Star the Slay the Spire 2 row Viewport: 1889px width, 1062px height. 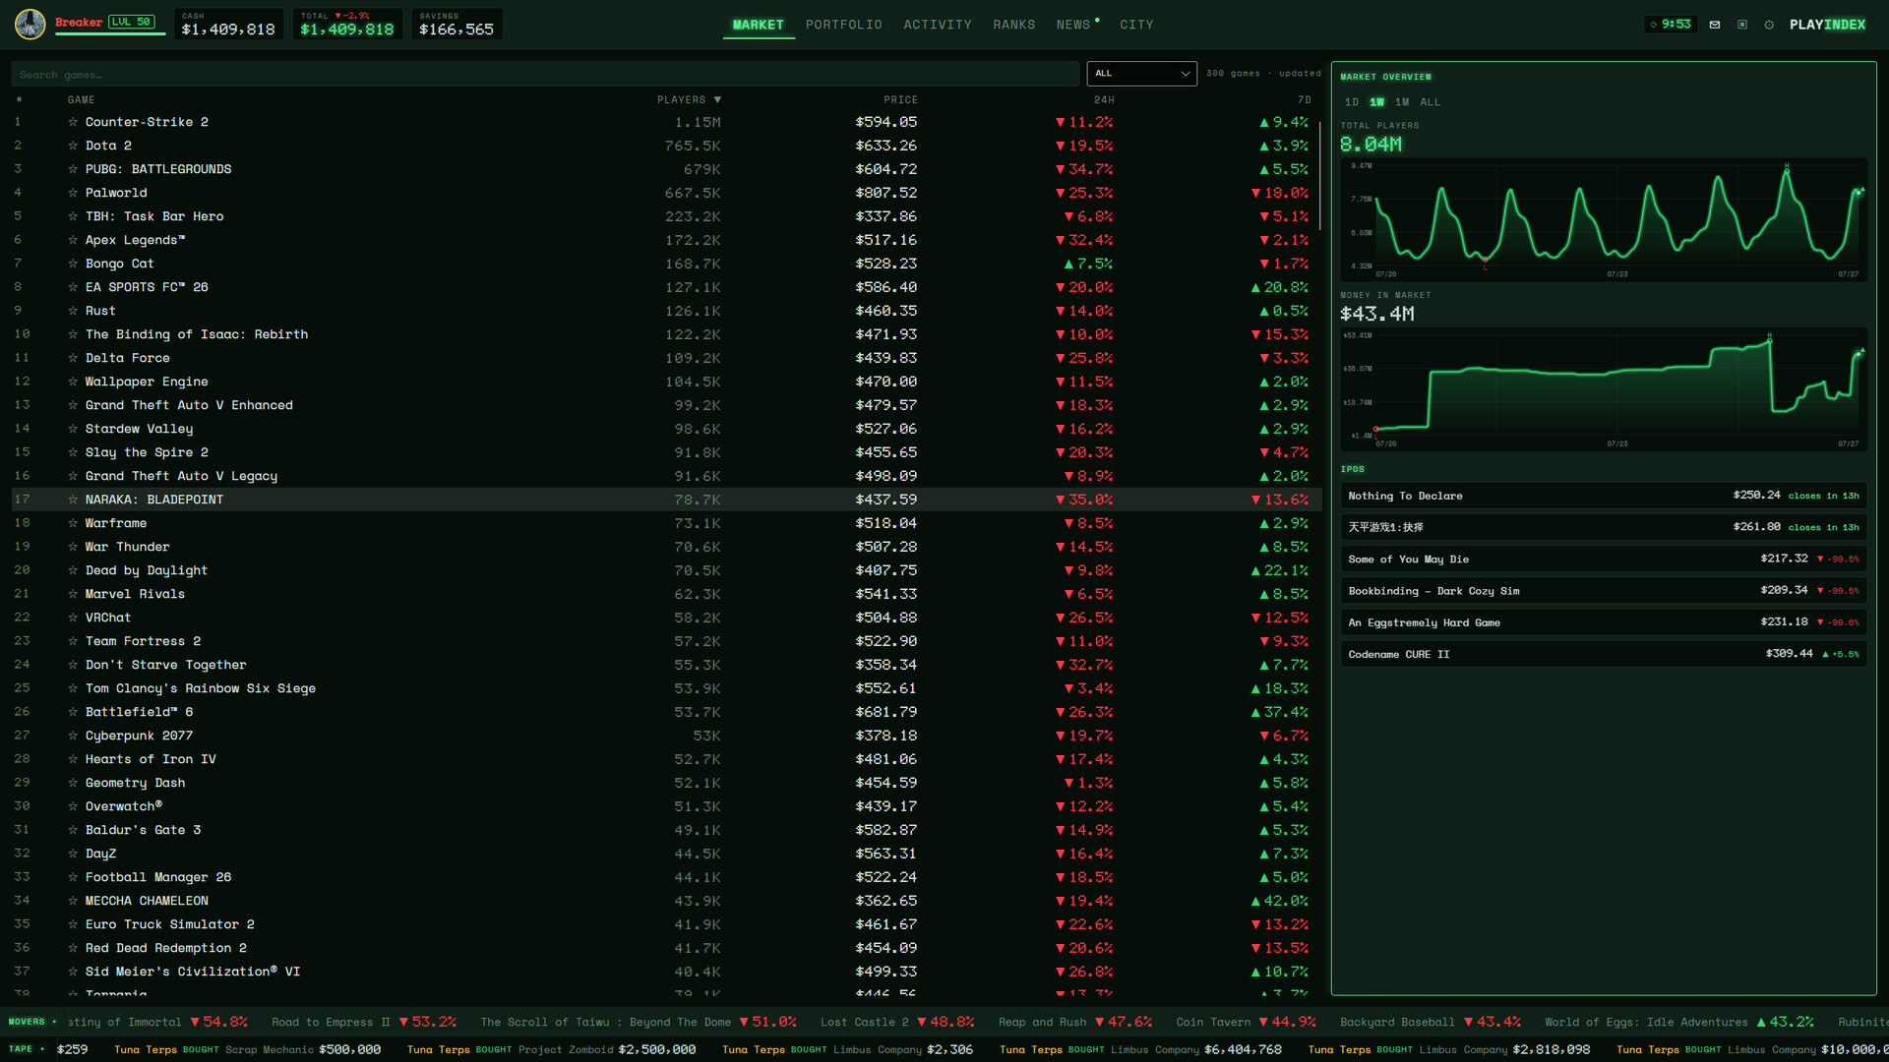click(73, 452)
